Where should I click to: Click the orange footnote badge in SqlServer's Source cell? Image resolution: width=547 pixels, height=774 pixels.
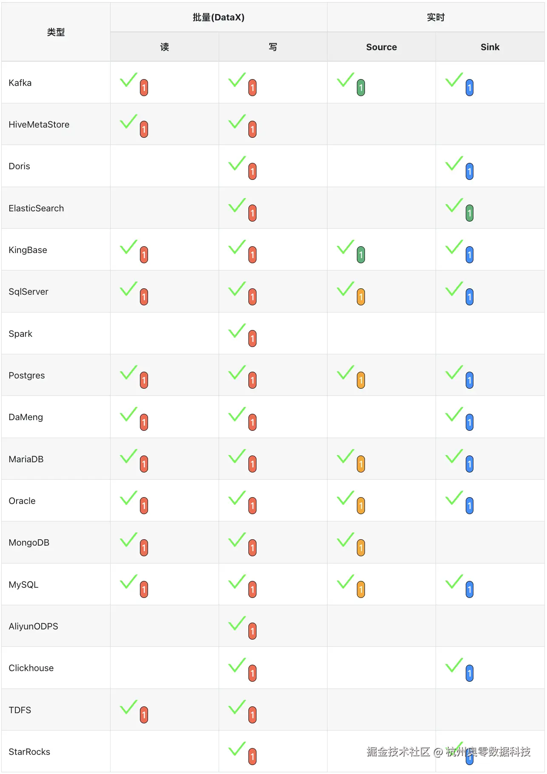pyautogui.click(x=361, y=297)
